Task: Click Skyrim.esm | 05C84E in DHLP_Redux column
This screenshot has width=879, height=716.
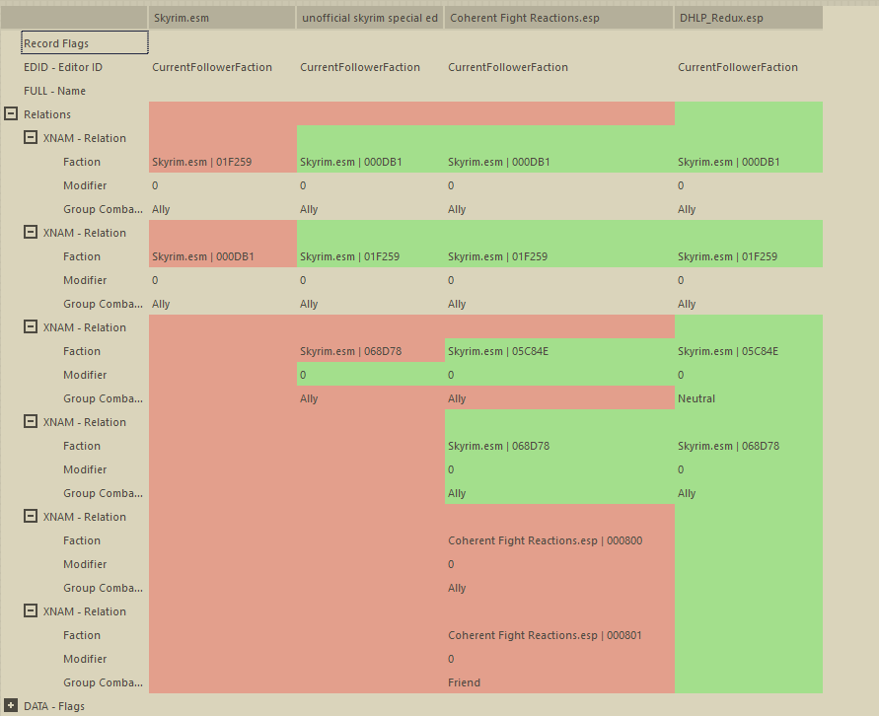Action: (x=728, y=351)
